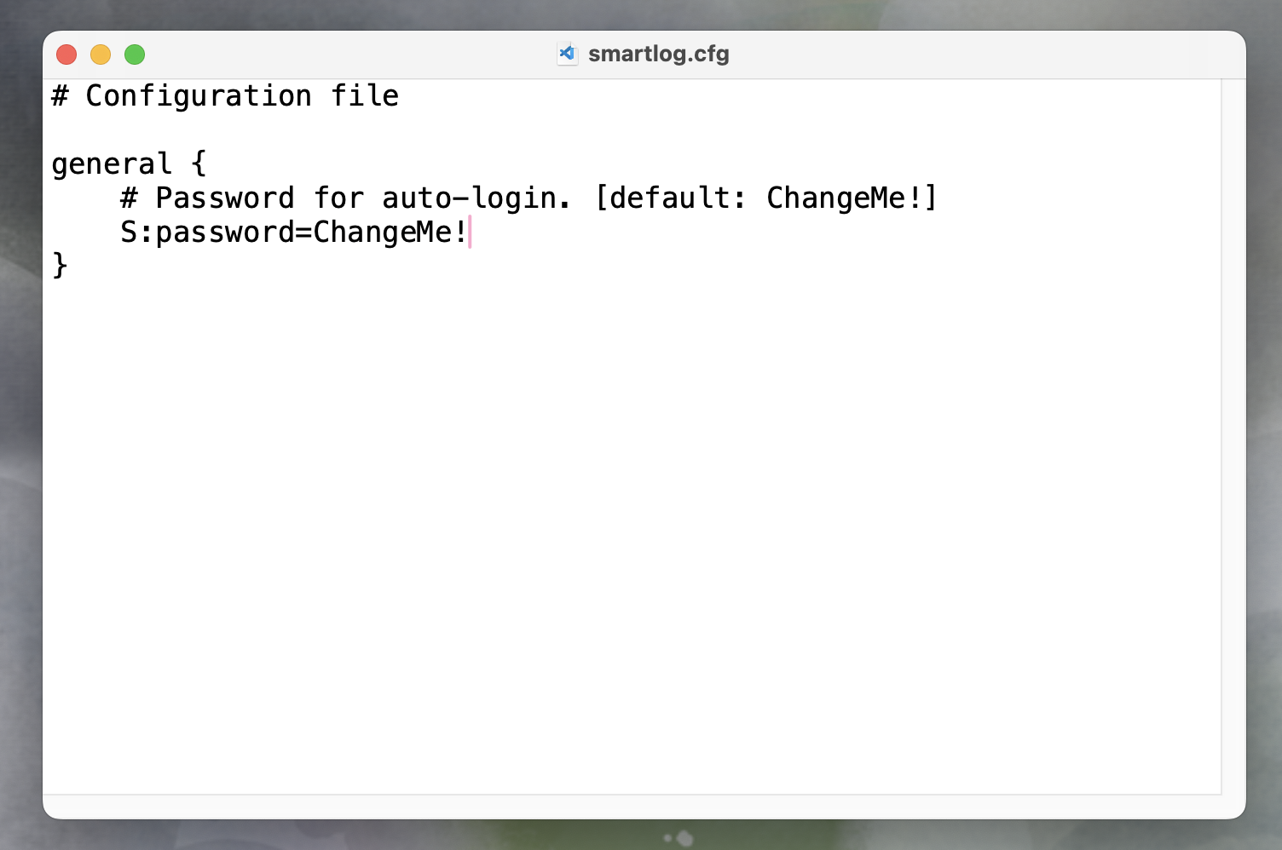
Task: Click the hash symbol before Configuration
Action: 60,95
